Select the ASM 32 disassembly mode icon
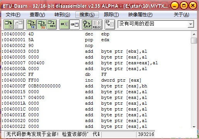 pyautogui.click(x=42, y=24)
